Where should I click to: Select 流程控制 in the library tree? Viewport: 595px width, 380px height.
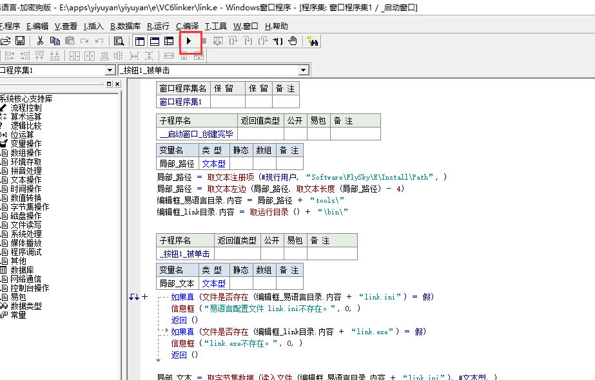(26, 108)
